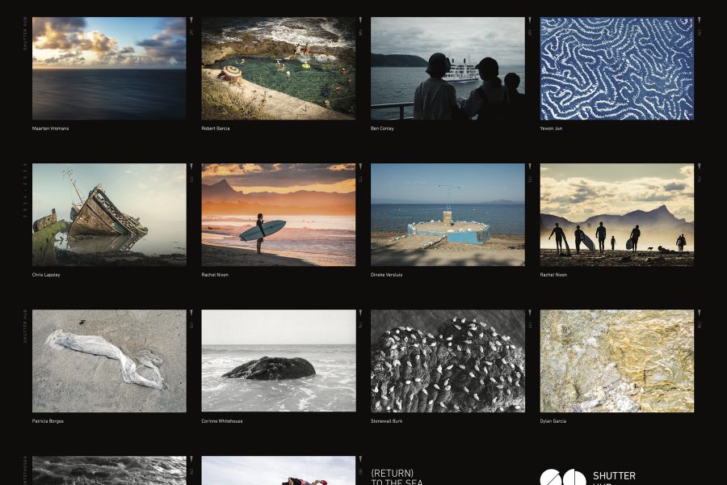Click Rachel Nixon caption under surfer group photo
The height and width of the screenshot is (485, 727).
(553, 275)
